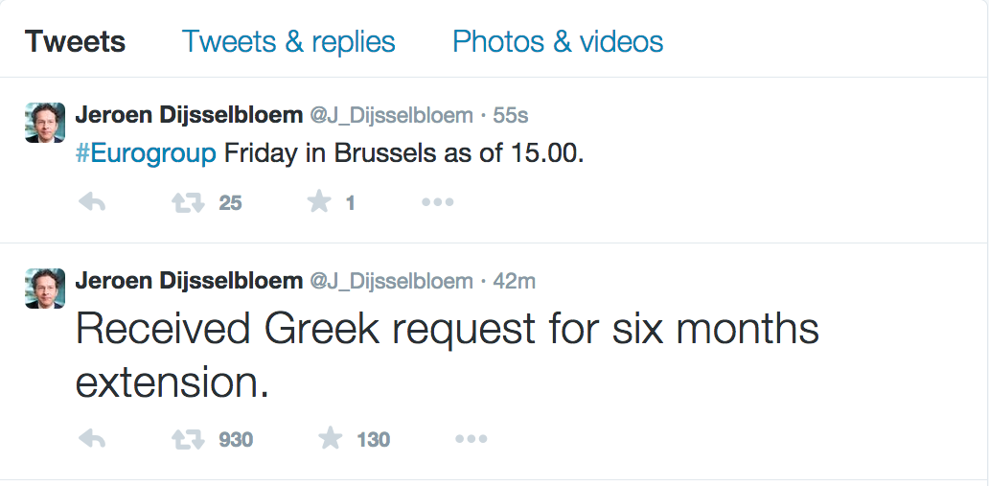The width and height of the screenshot is (989, 486).
Task: Click the 55s timestamp of first tweet
Action: pyautogui.click(x=511, y=115)
